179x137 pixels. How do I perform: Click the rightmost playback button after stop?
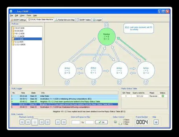pyautogui.click(x=64, y=122)
